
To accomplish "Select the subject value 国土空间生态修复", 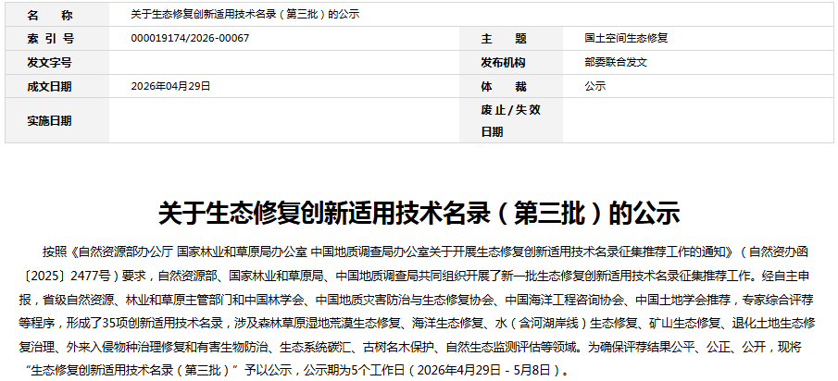I will tap(626, 39).
